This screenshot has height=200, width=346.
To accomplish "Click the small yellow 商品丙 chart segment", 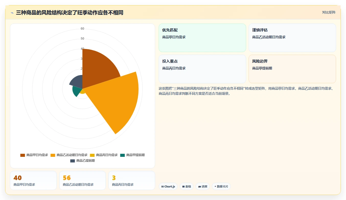I will (83, 91).
